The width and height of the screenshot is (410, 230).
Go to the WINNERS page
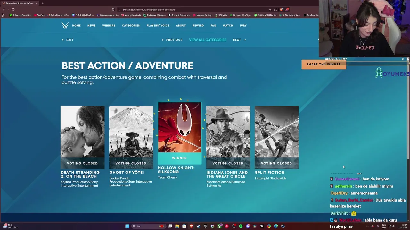[109, 26]
